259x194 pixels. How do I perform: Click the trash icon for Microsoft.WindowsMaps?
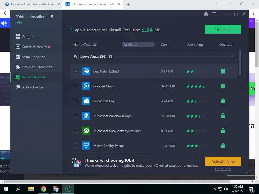(x=223, y=116)
